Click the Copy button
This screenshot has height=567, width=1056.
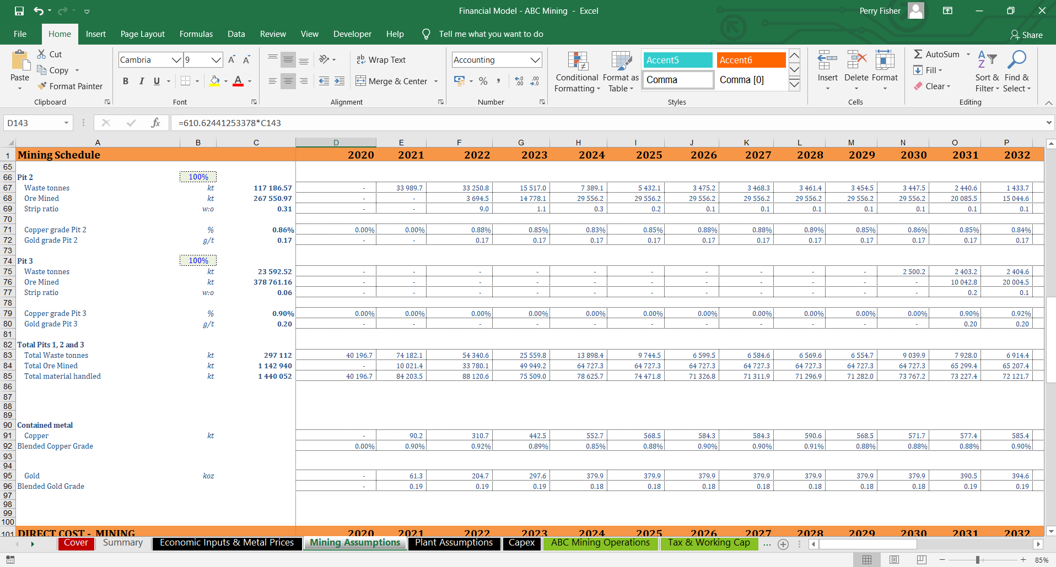click(53, 70)
